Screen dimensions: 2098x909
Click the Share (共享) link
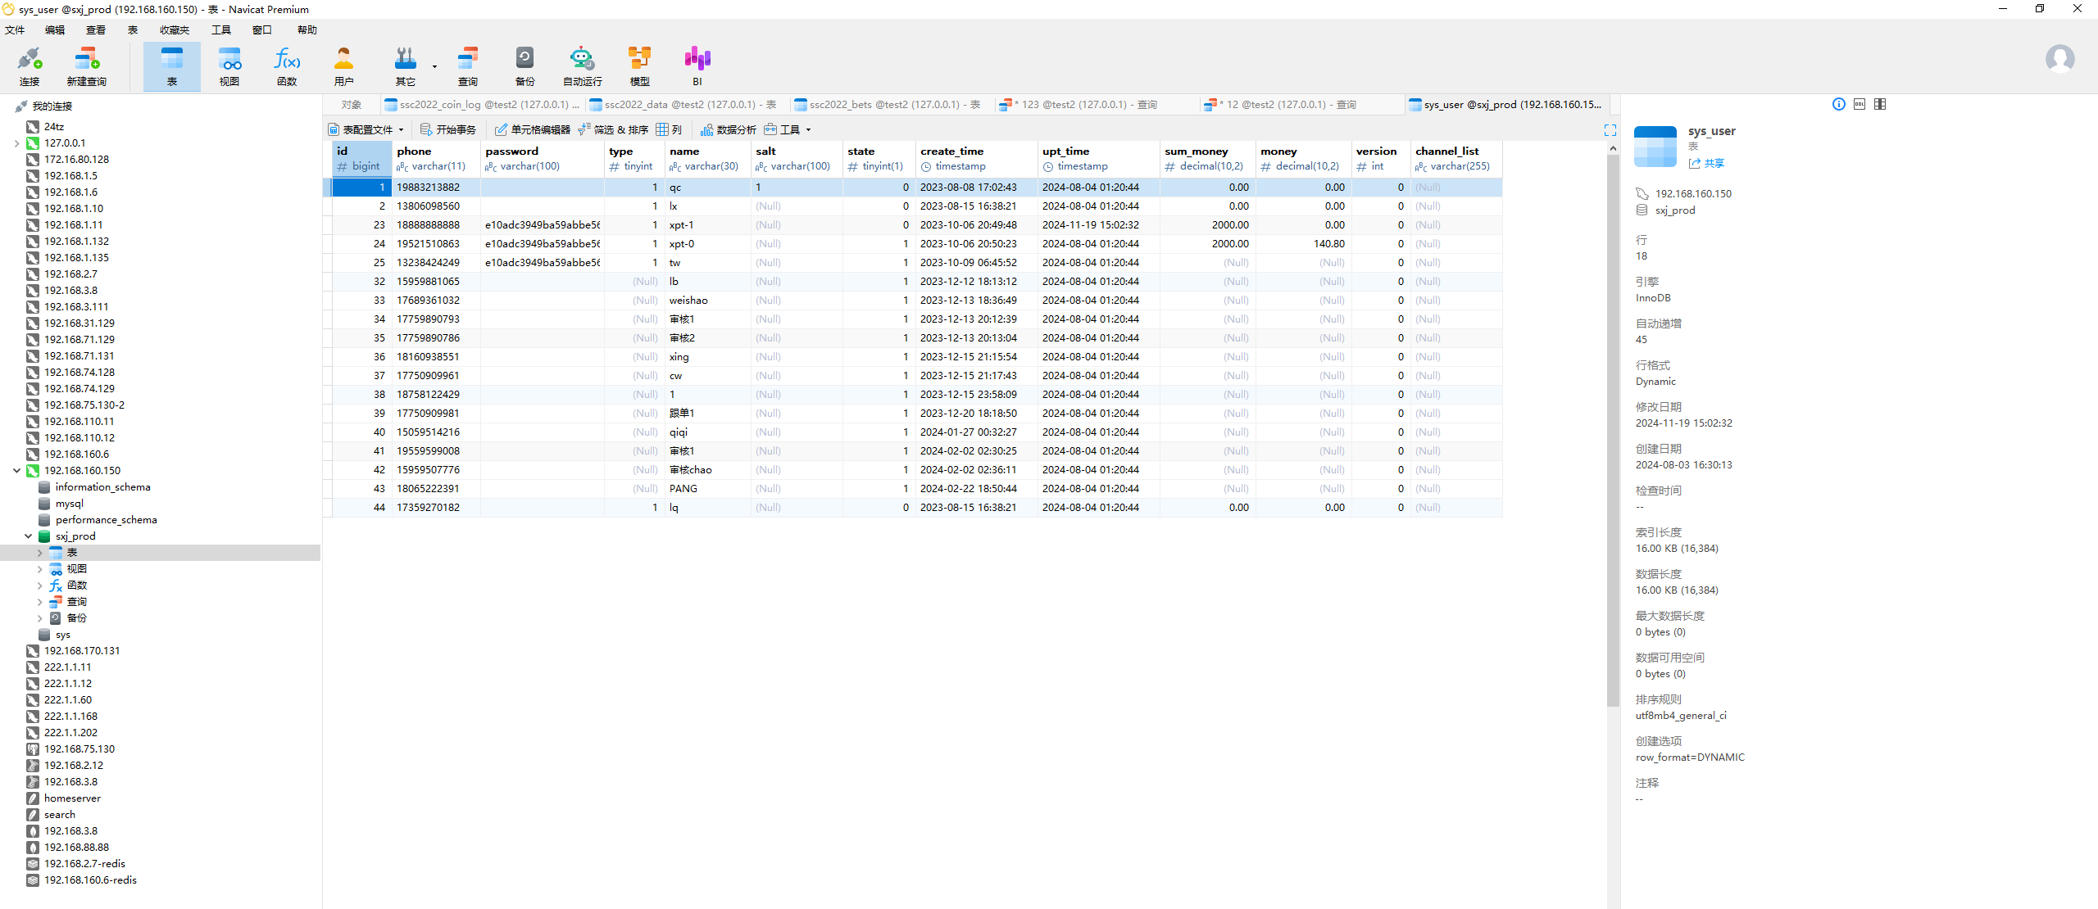(1706, 164)
